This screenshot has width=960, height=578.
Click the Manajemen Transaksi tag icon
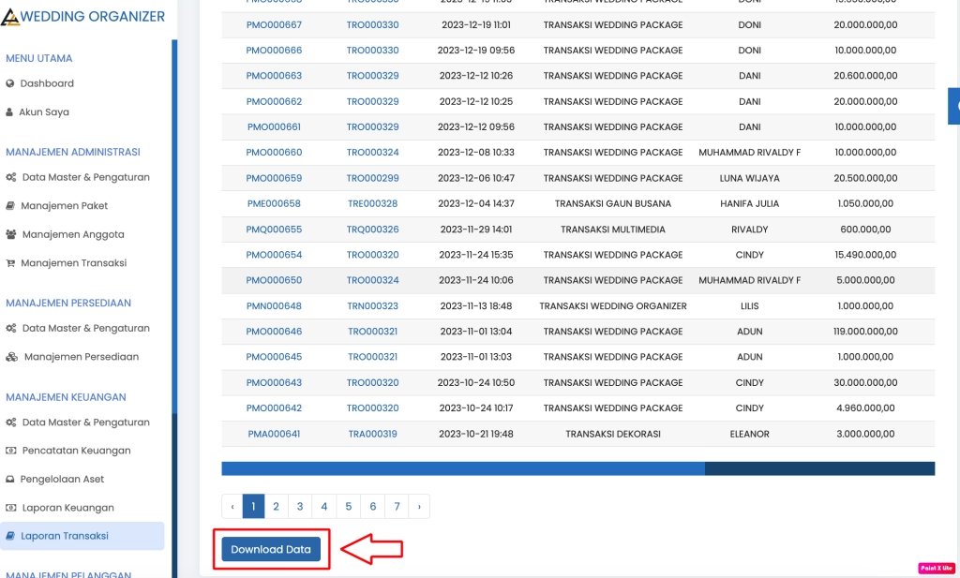[x=10, y=263]
